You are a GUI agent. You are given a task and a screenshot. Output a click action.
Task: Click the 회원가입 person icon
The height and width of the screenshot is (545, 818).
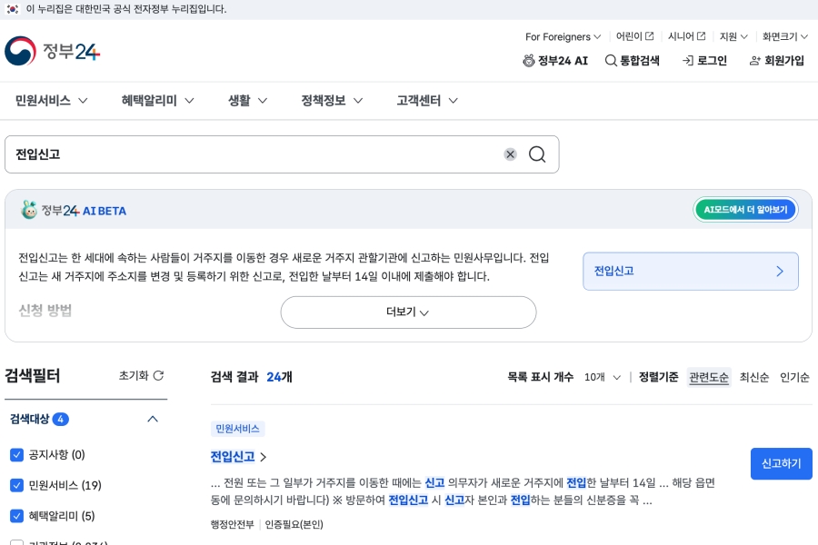754,61
